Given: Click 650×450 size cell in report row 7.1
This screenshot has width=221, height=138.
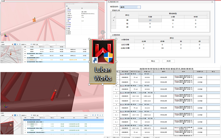Looking at the screenshot, I should (x=136, y=128).
